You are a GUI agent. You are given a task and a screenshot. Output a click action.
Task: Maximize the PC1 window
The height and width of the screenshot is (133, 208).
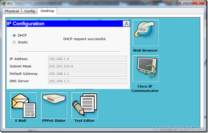coord(189,3)
